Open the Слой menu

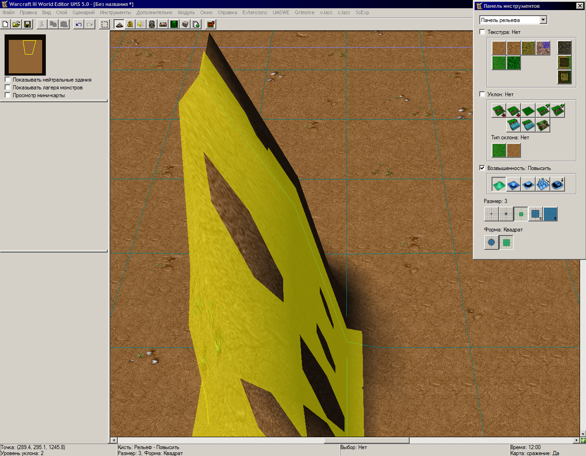click(x=61, y=12)
